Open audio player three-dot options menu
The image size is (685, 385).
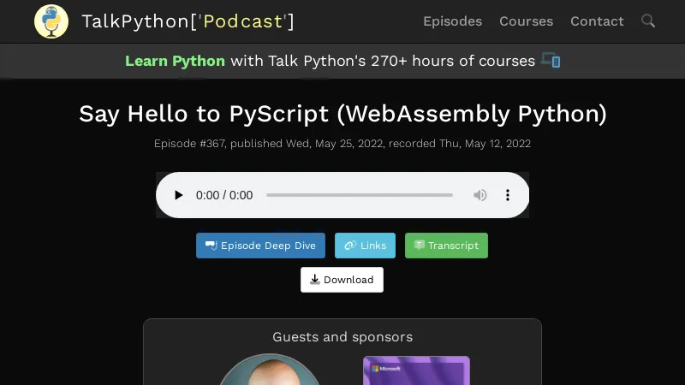point(507,195)
